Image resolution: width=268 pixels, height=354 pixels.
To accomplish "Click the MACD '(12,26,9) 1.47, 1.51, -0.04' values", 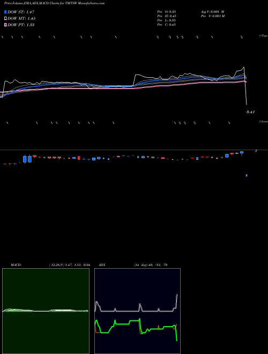I will click(x=70, y=265).
